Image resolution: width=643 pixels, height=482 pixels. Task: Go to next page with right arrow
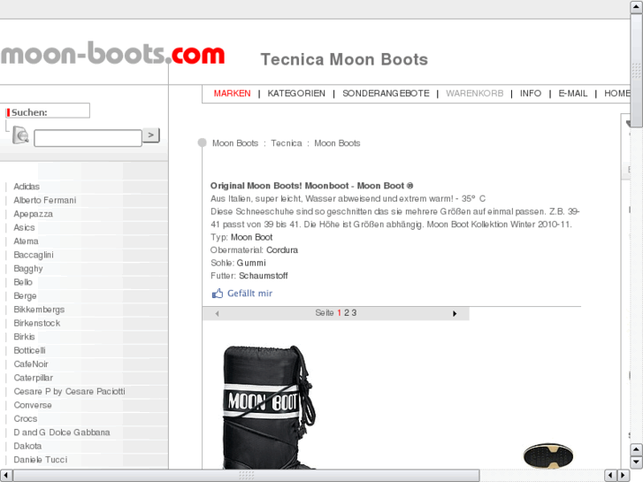455,314
